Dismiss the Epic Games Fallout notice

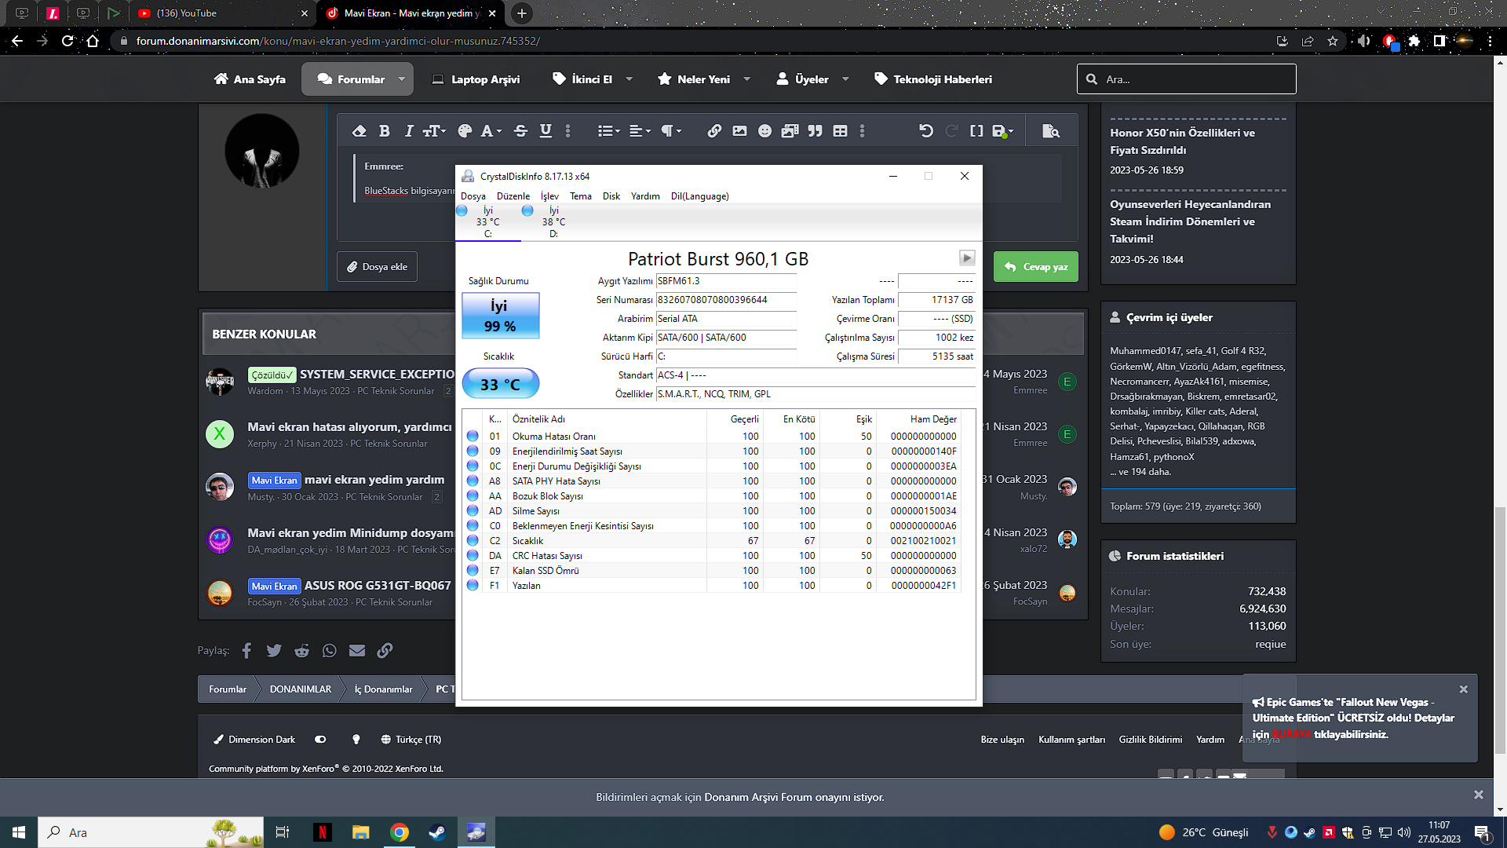(1463, 689)
